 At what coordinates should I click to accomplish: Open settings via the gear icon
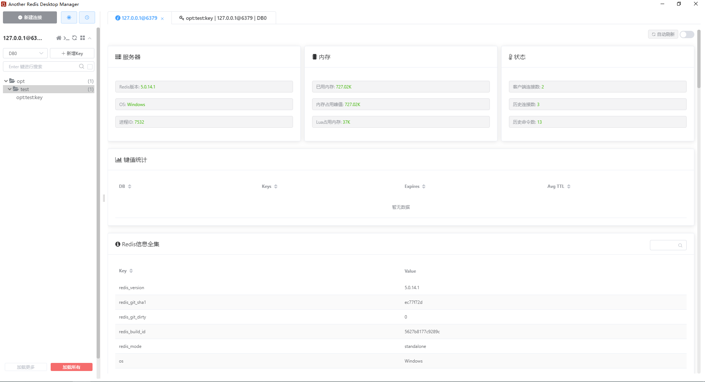[x=69, y=18]
